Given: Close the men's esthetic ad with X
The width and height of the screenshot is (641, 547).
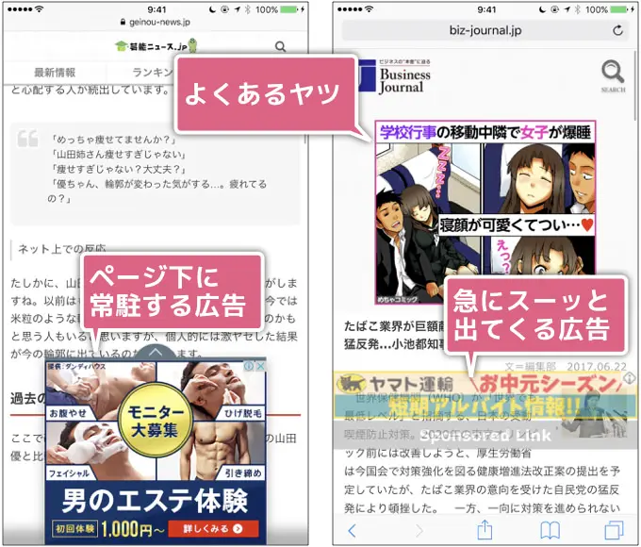Looking at the screenshot, I should [x=260, y=366].
